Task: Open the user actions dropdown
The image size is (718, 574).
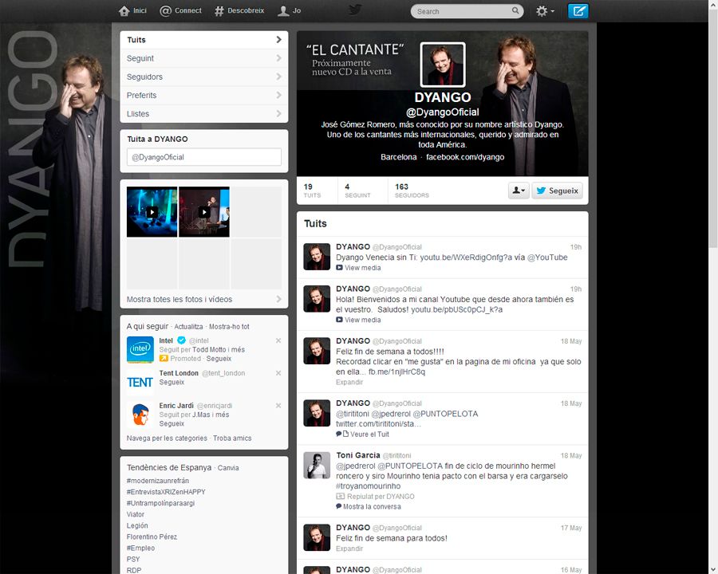Action: (519, 191)
